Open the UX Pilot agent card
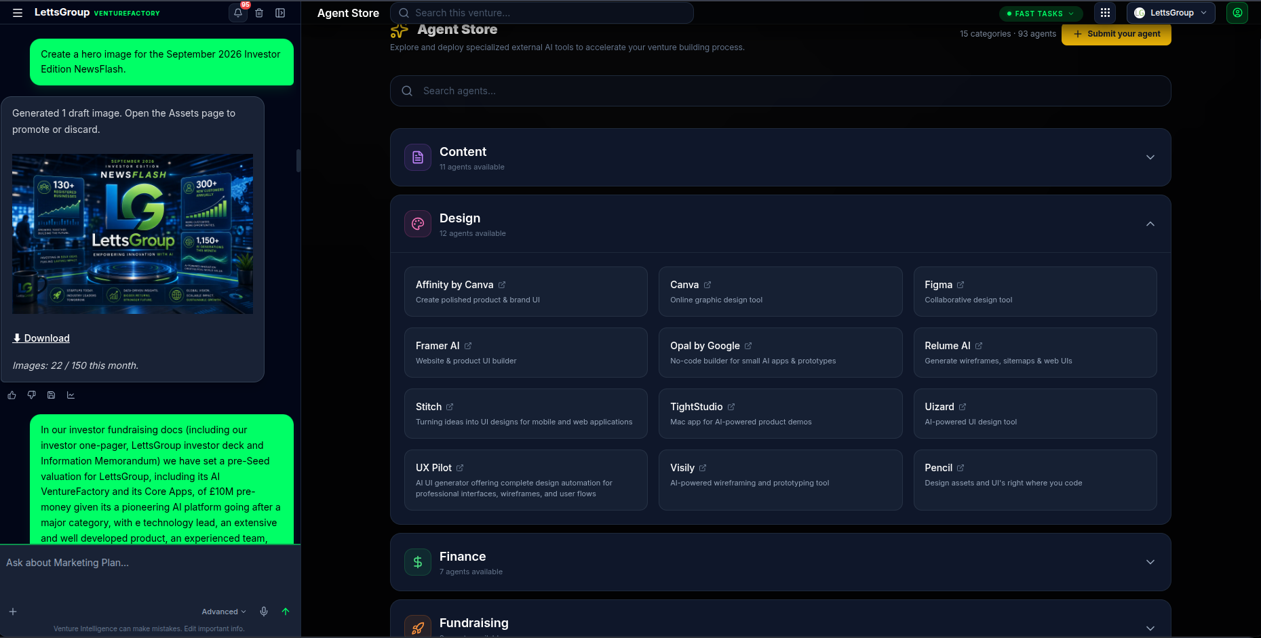1261x638 pixels. pos(526,480)
